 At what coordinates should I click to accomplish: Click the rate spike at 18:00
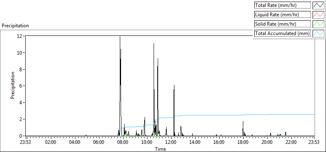(243, 128)
